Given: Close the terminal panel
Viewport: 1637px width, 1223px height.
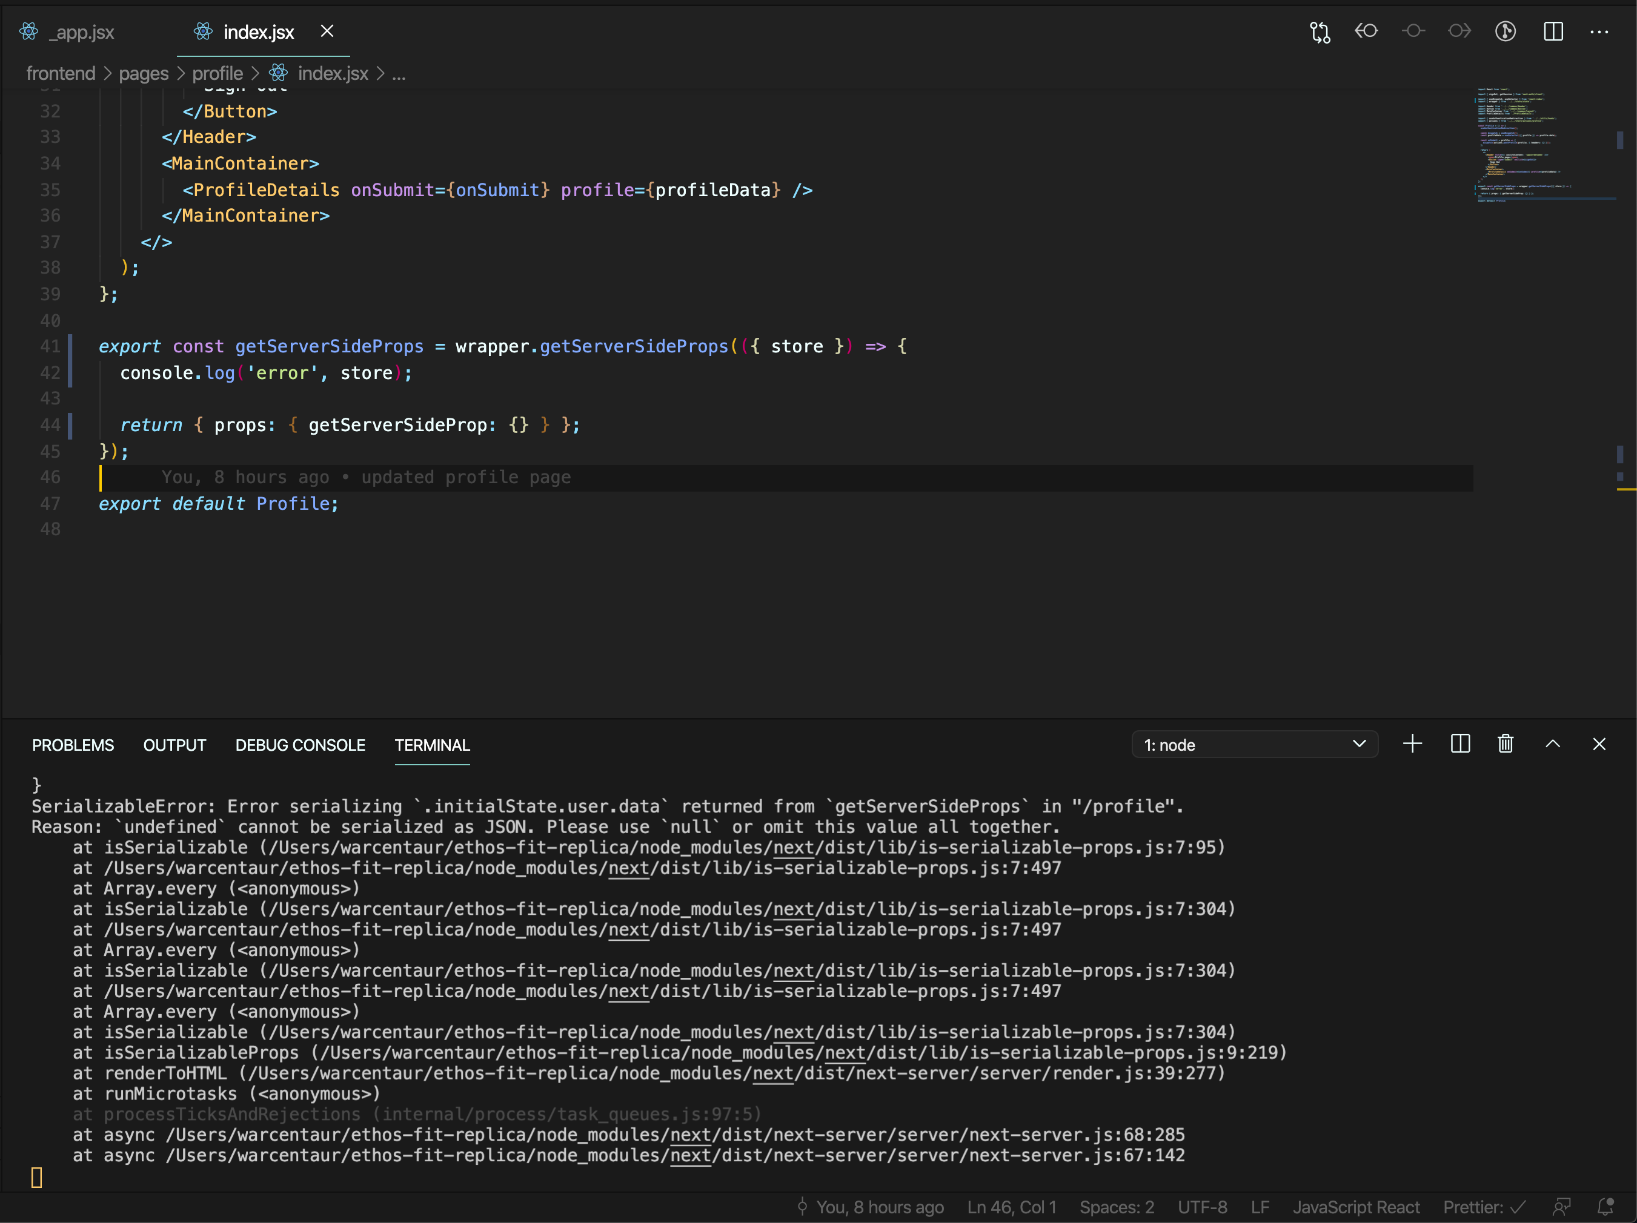Looking at the screenshot, I should coord(1599,744).
